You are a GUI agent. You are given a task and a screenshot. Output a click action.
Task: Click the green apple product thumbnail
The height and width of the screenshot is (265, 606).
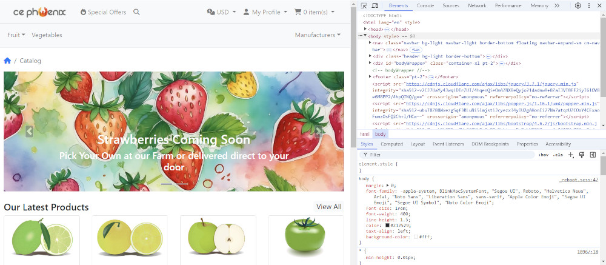(216, 236)
